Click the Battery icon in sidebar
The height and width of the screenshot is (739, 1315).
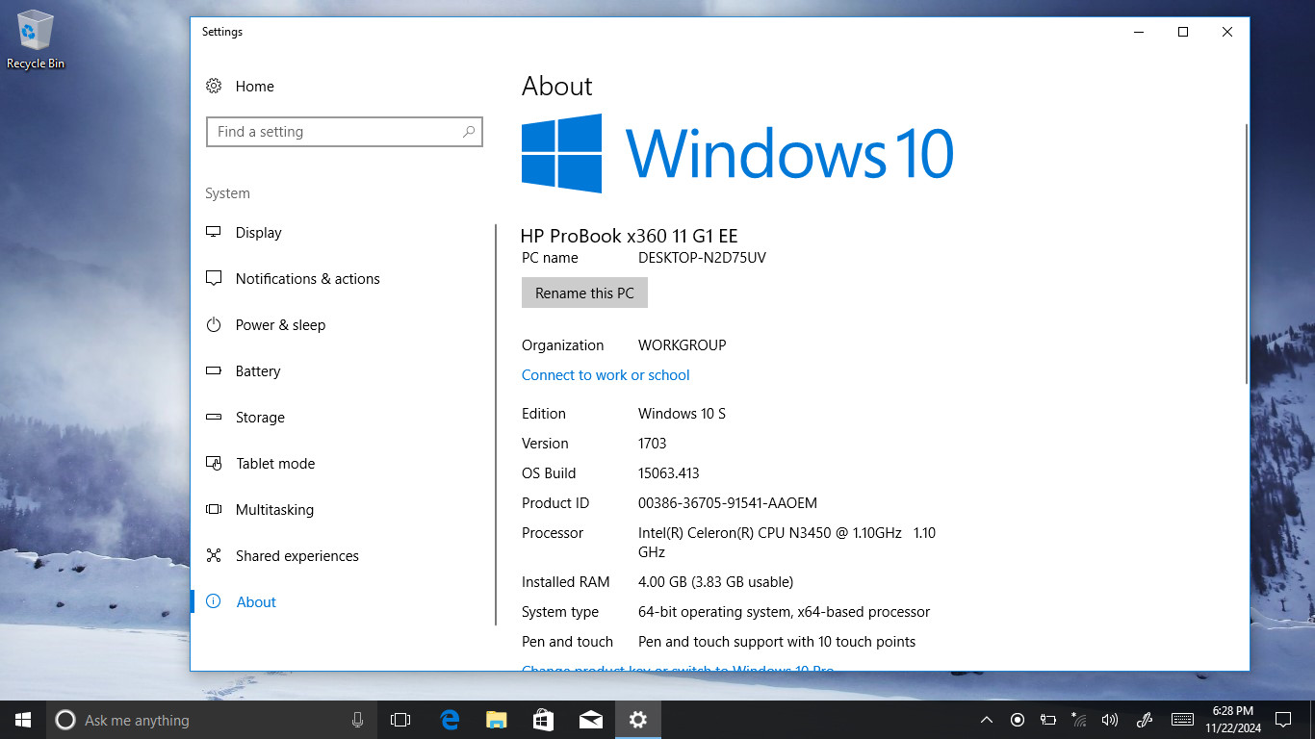coord(214,370)
